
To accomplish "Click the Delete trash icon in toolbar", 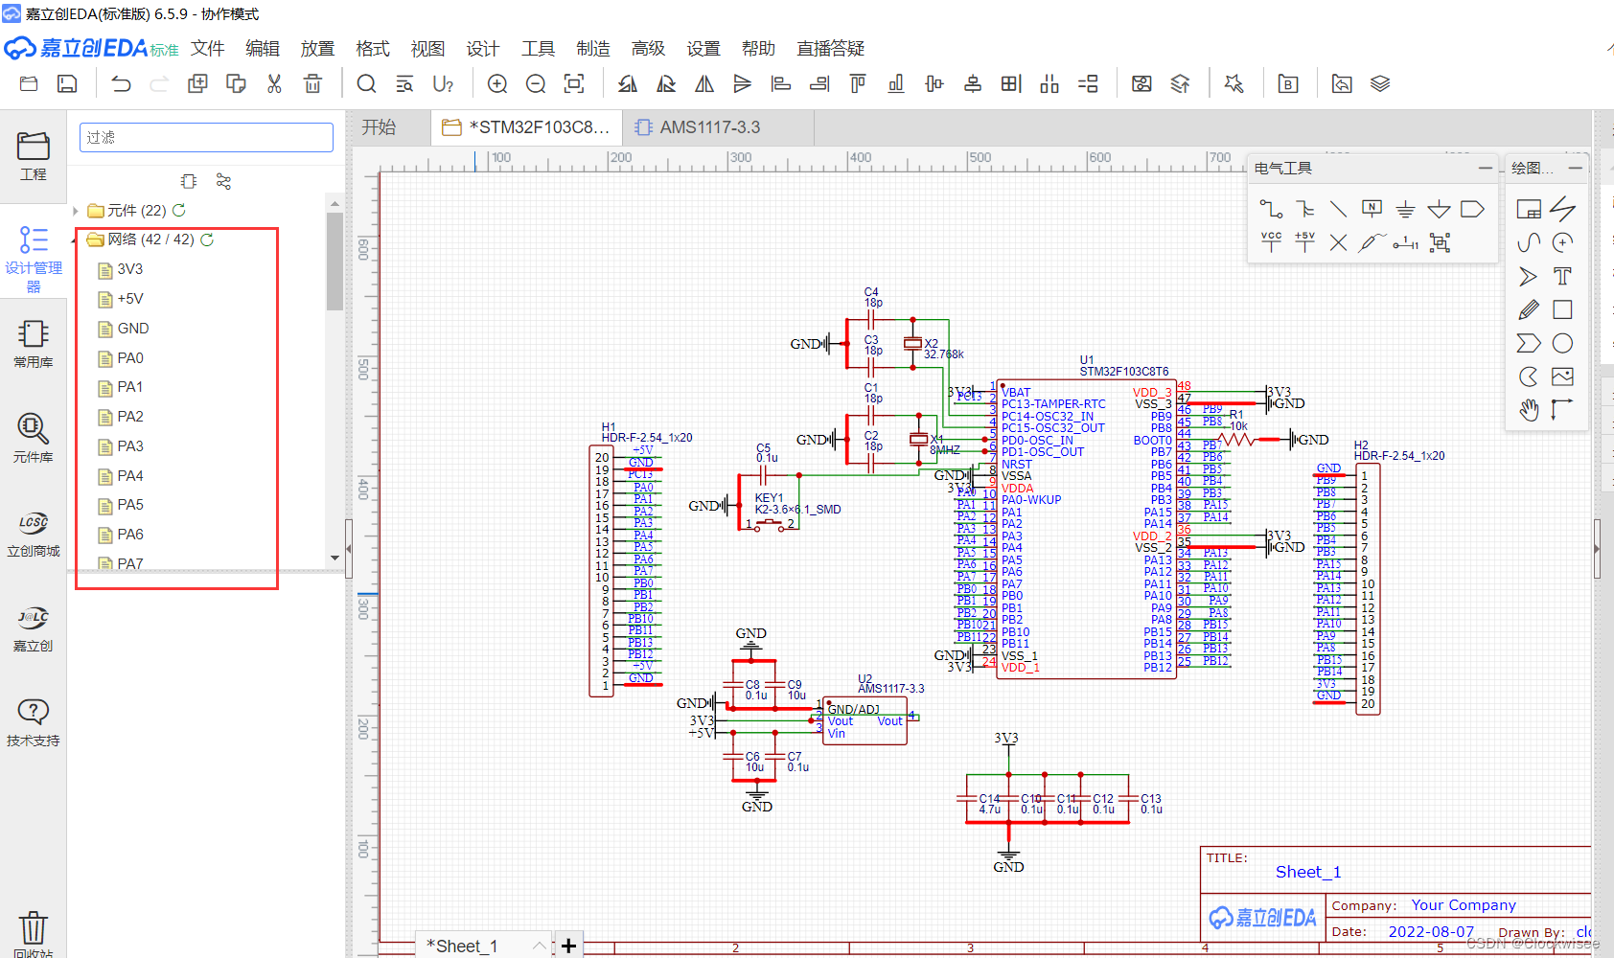I will [x=312, y=84].
